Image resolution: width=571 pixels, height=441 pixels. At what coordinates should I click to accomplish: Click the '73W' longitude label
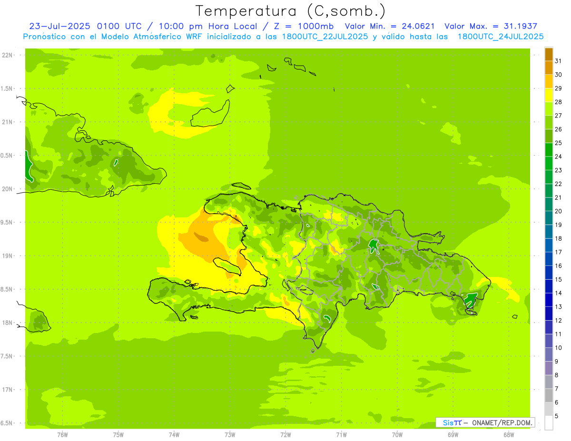[x=230, y=434]
